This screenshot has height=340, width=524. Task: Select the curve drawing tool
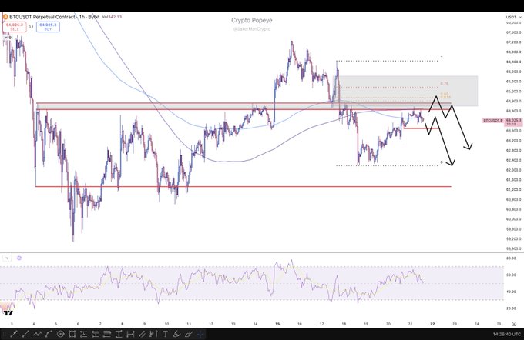[x=49, y=334]
